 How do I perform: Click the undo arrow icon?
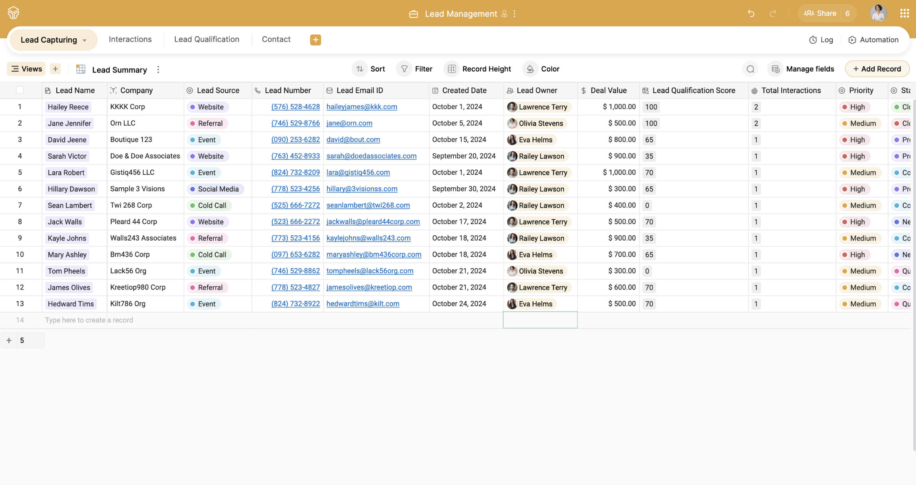[751, 14]
